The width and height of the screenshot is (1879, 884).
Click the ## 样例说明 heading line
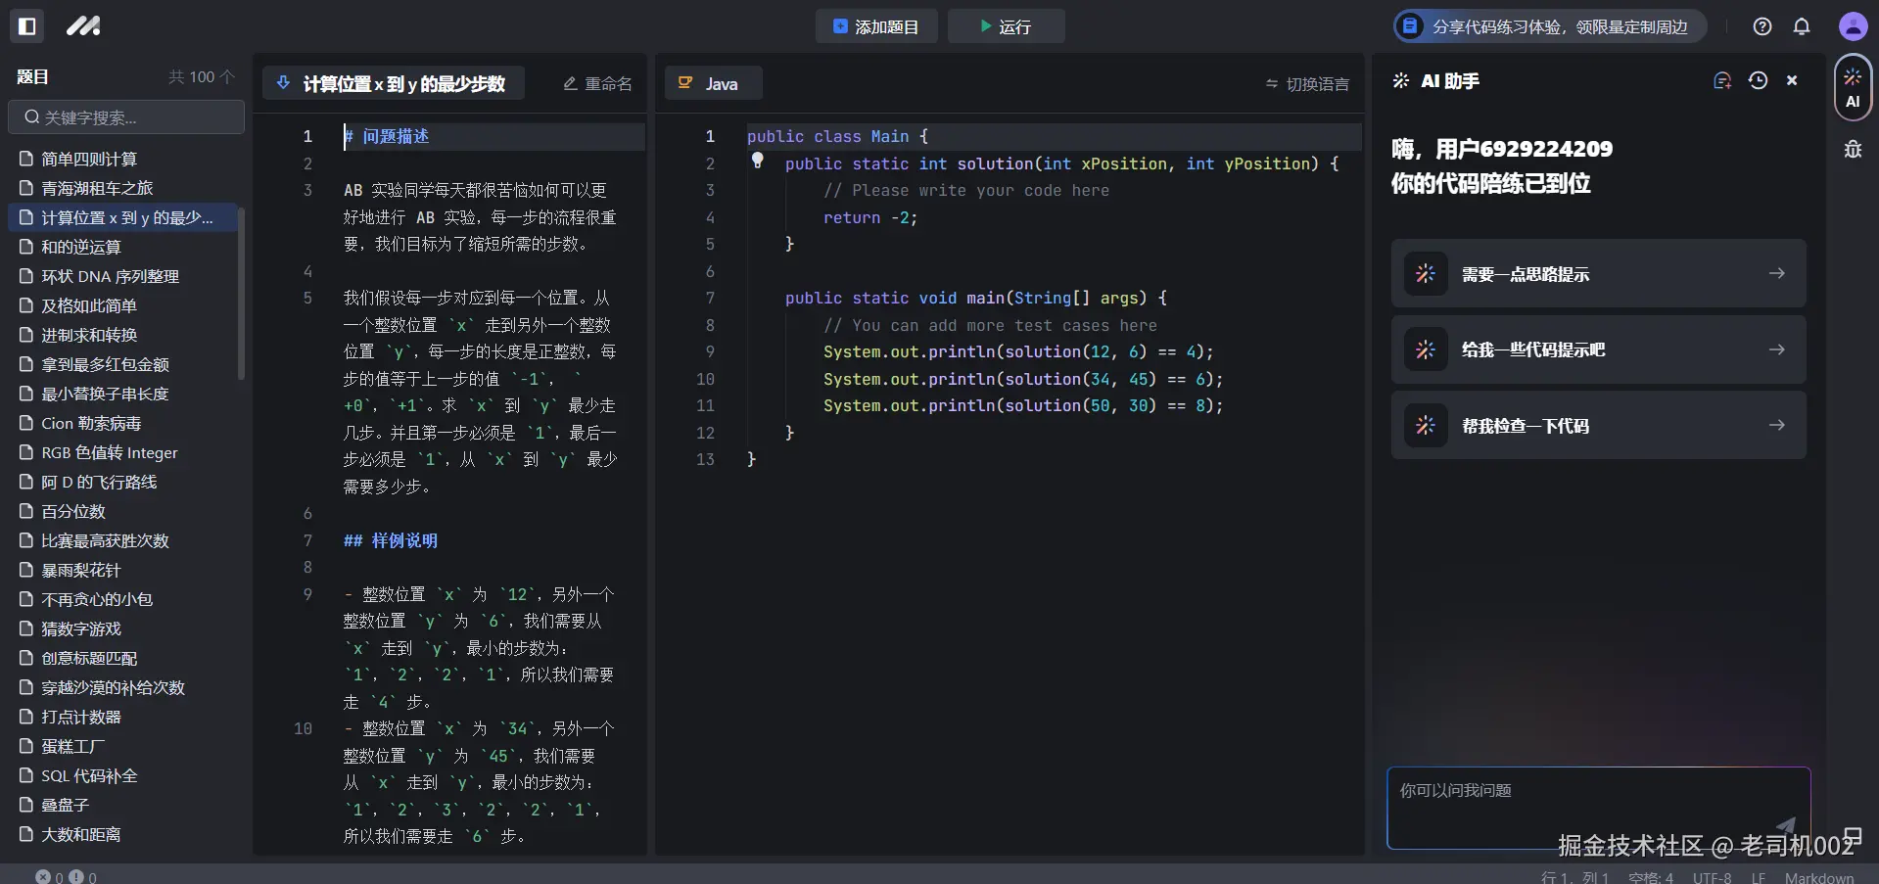(391, 540)
